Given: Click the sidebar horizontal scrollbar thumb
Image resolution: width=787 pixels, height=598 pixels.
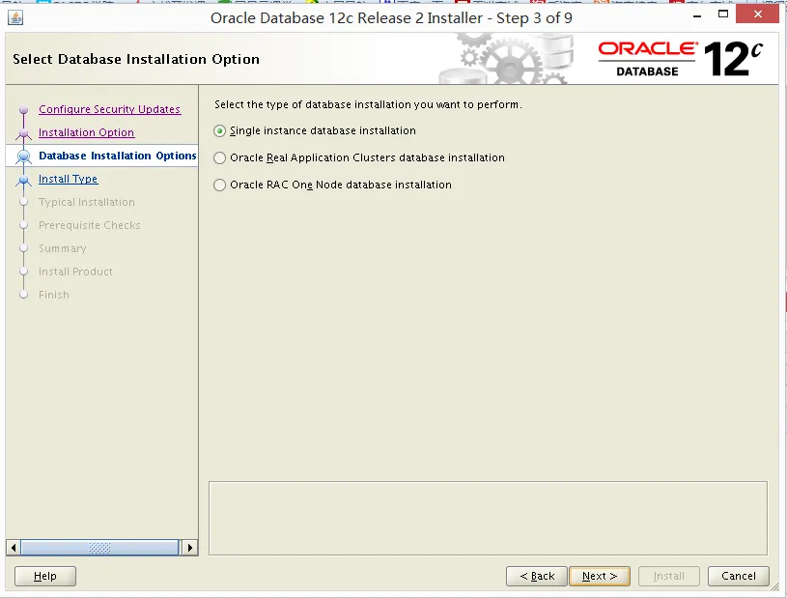Looking at the screenshot, I should point(99,548).
